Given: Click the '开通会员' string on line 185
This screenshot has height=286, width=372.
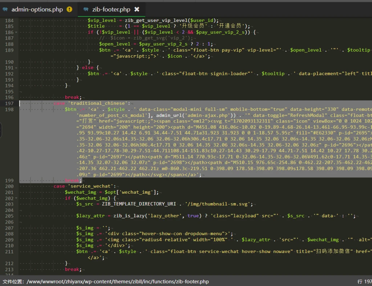Looking at the screenshot, I should [230, 26].
